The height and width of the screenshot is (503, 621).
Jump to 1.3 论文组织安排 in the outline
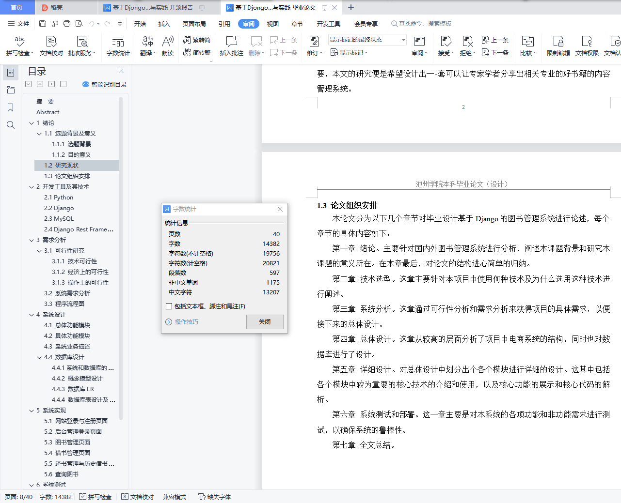[x=67, y=176]
